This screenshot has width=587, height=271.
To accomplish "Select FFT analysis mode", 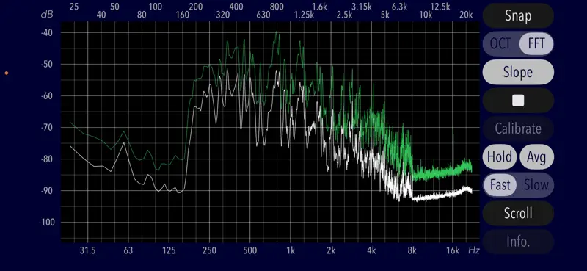I will tap(536, 44).
